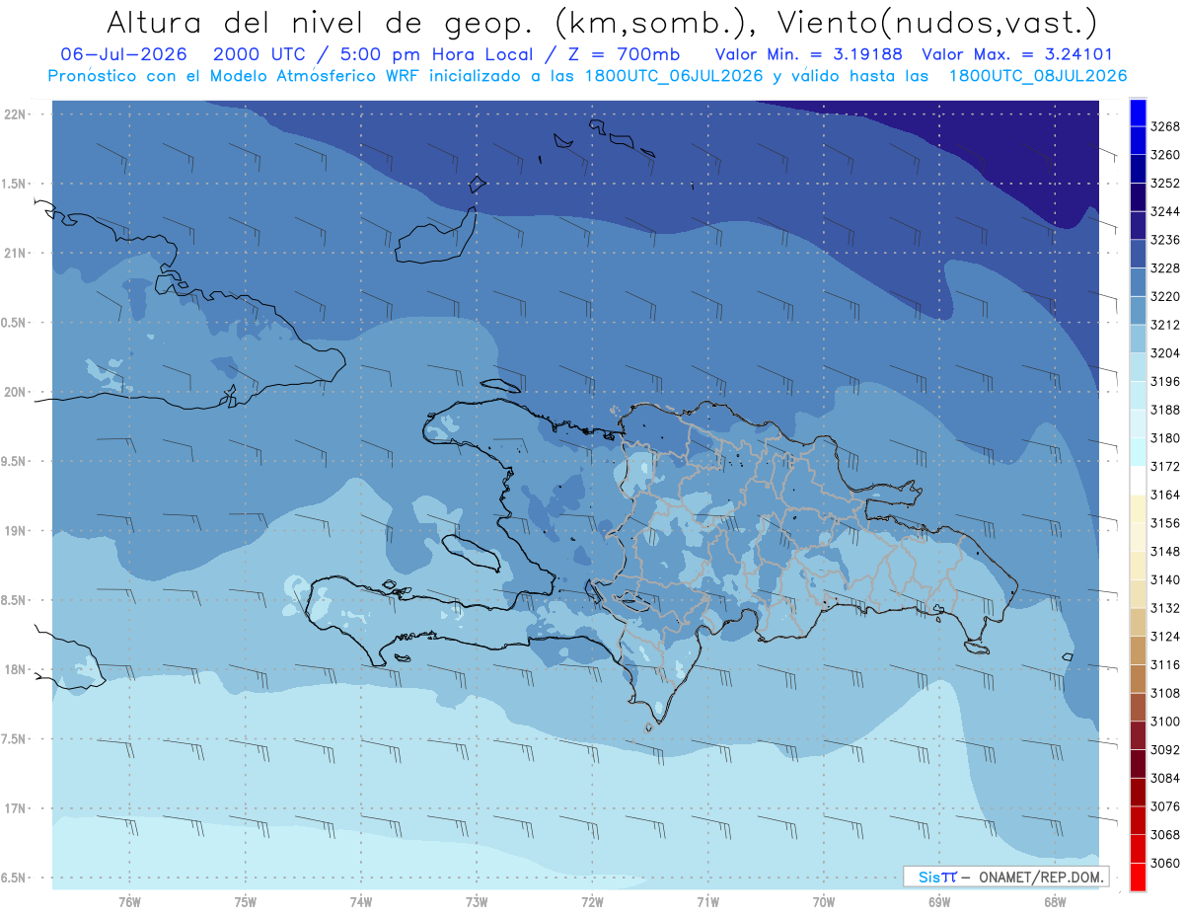Click the color bar value '3236'
Screen dimensions: 1184x915
pyautogui.click(x=1165, y=240)
